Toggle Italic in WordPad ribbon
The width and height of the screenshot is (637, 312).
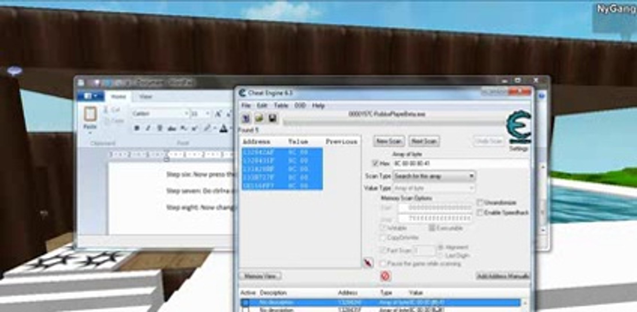[x=148, y=128]
